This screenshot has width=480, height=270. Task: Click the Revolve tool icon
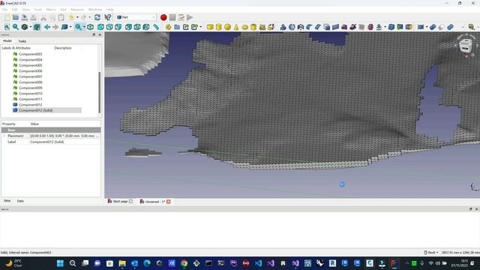[x=292, y=27]
